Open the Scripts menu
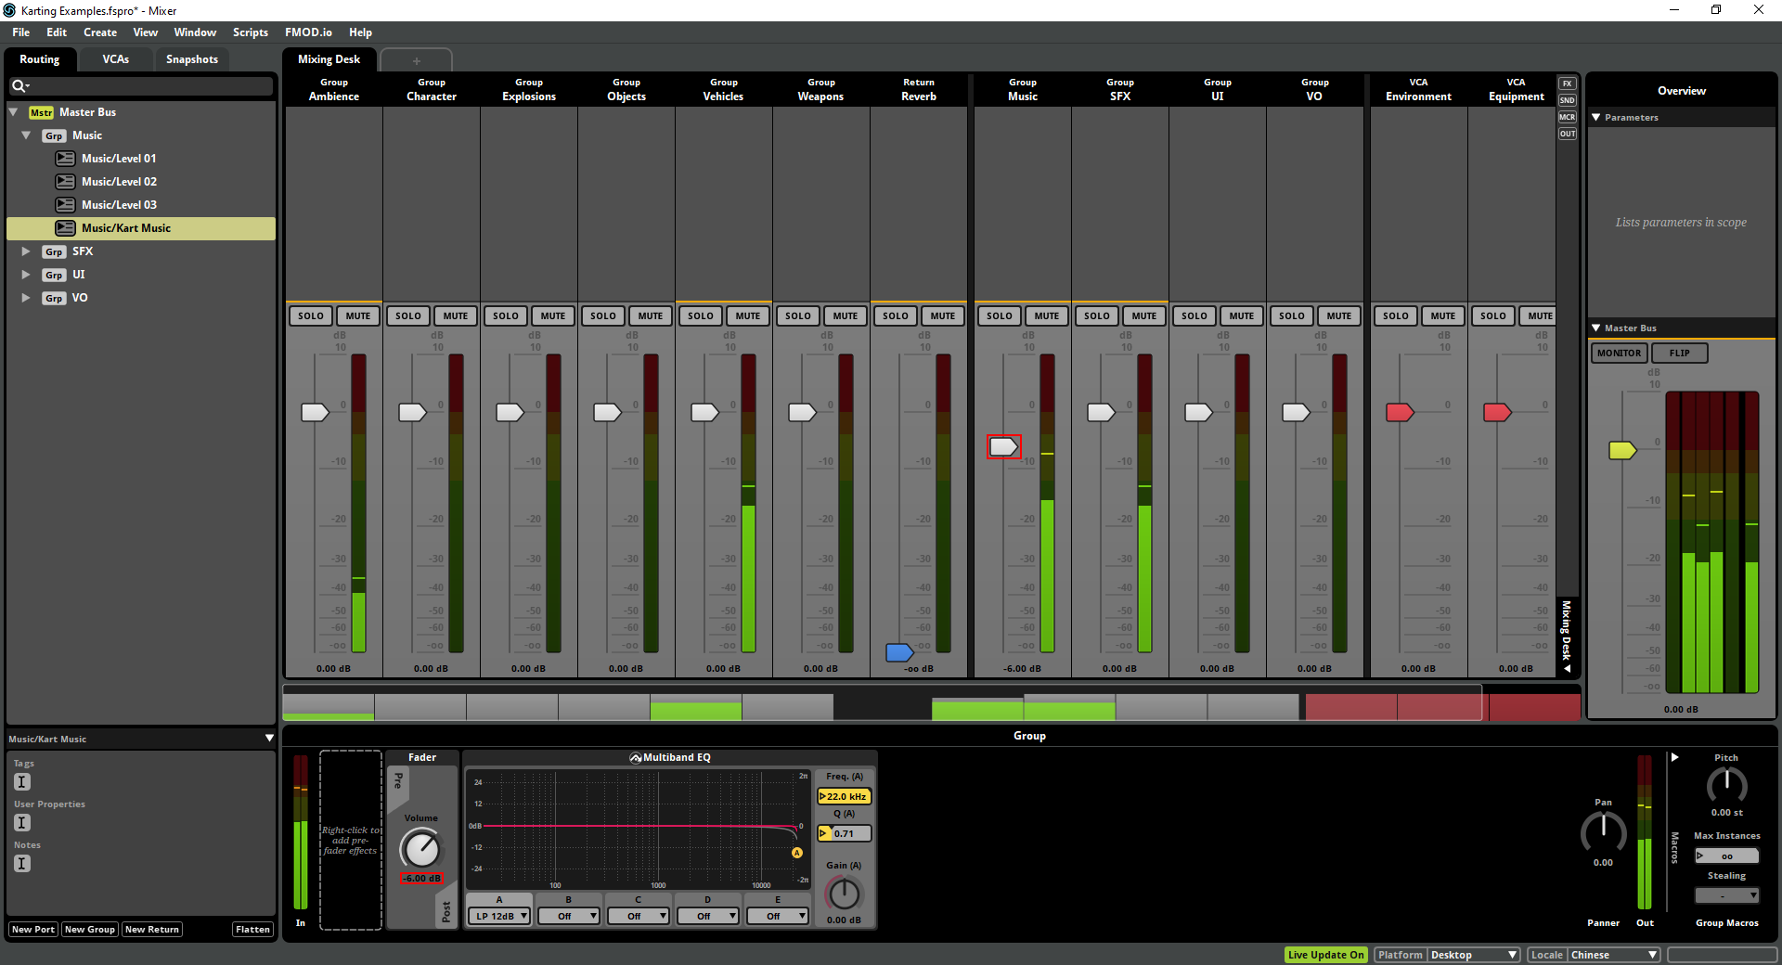Viewport: 1782px width, 965px height. (250, 32)
